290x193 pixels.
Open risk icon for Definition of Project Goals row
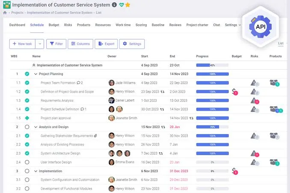254,92
